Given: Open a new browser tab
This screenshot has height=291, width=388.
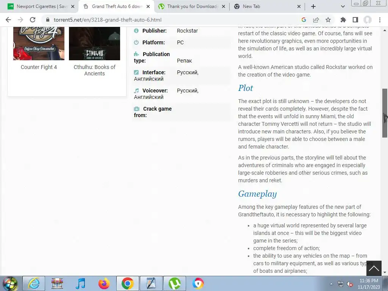Looking at the screenshot, I should [313, 6].
